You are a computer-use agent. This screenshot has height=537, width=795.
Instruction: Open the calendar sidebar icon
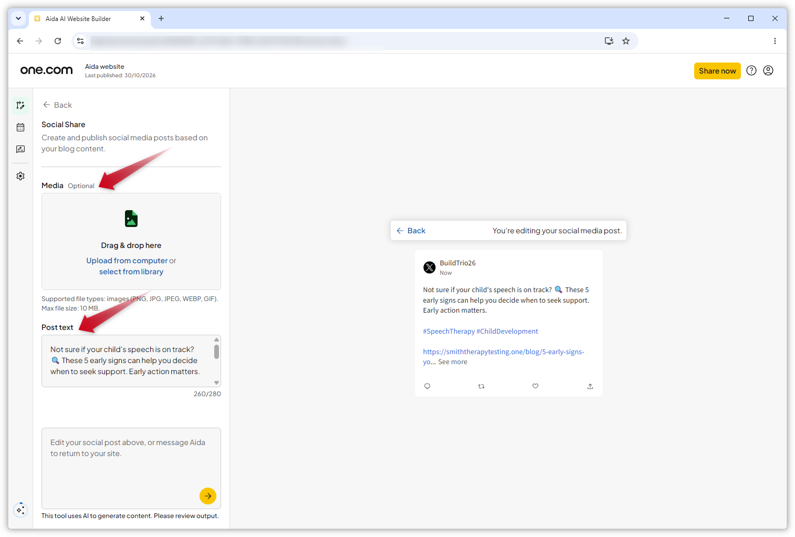20,127
